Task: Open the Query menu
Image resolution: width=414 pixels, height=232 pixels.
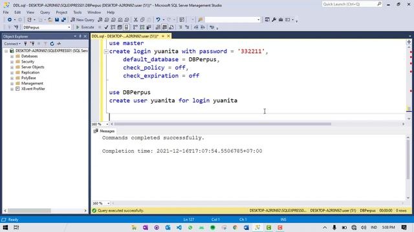Action: pyautogui.click(x=45, y=12)
